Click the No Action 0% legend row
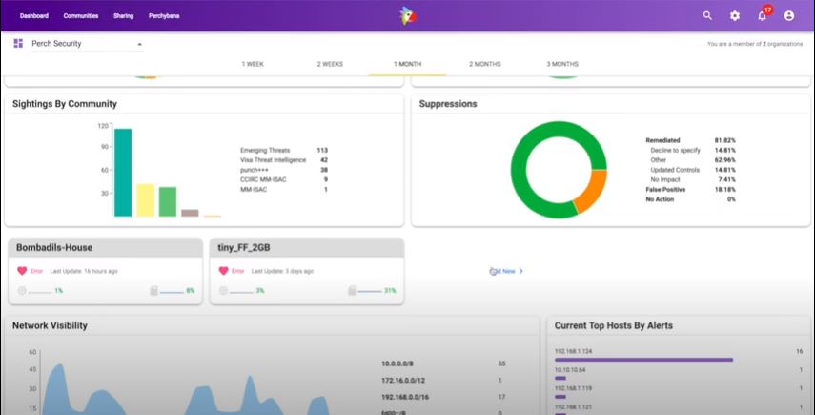Image resolution: width=815 pixels, height=415 pixels. coord(691,199)
